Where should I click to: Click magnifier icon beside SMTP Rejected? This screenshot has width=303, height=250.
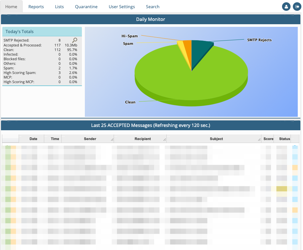75,40
